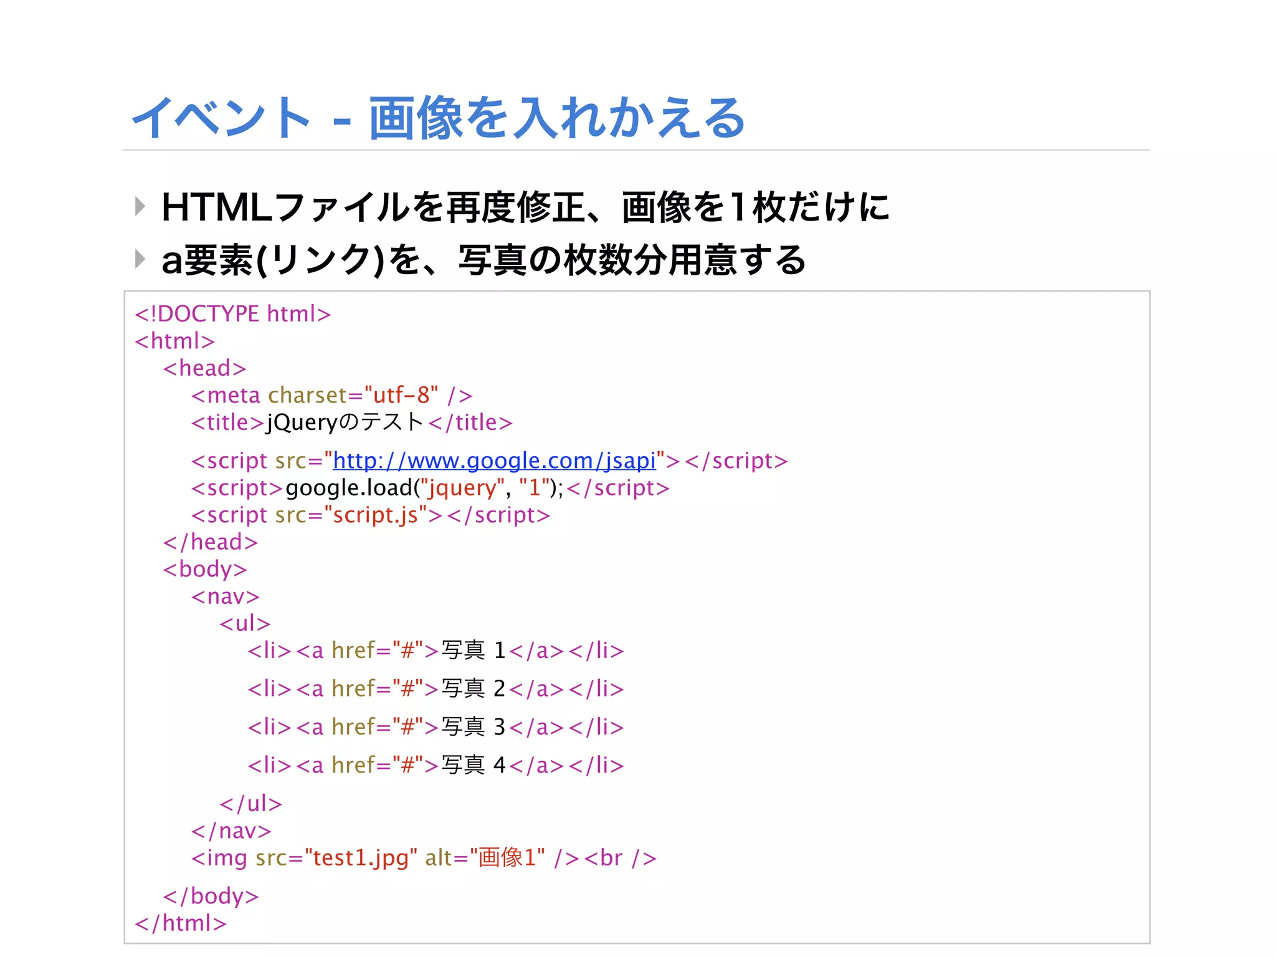The height and width of the screenshot is (957, 1276).
Task: Click the <title>jQueryのテスト</title> line
Action: (x=351, y=423)
